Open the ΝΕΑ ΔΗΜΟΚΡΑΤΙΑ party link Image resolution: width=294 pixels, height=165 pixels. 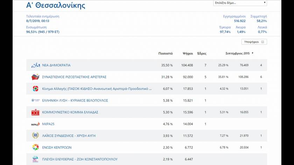tap(56, 65)
